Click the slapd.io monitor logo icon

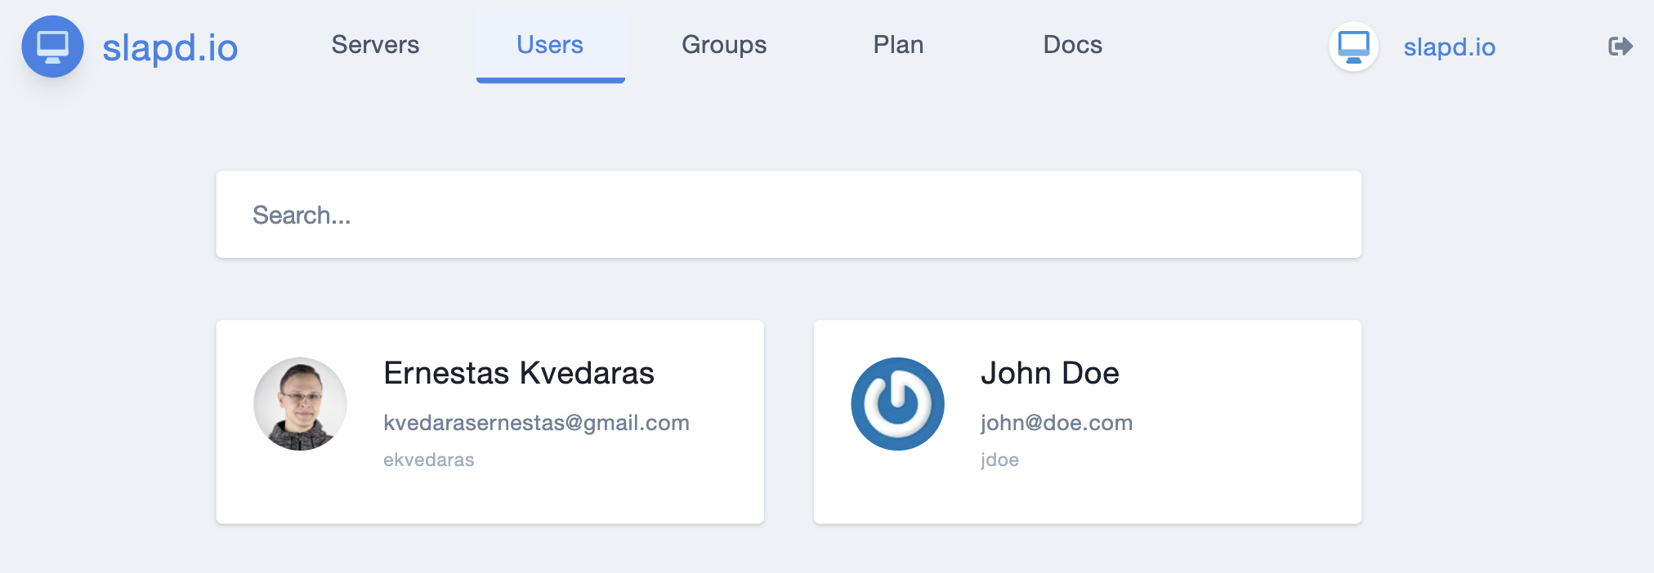52,47
